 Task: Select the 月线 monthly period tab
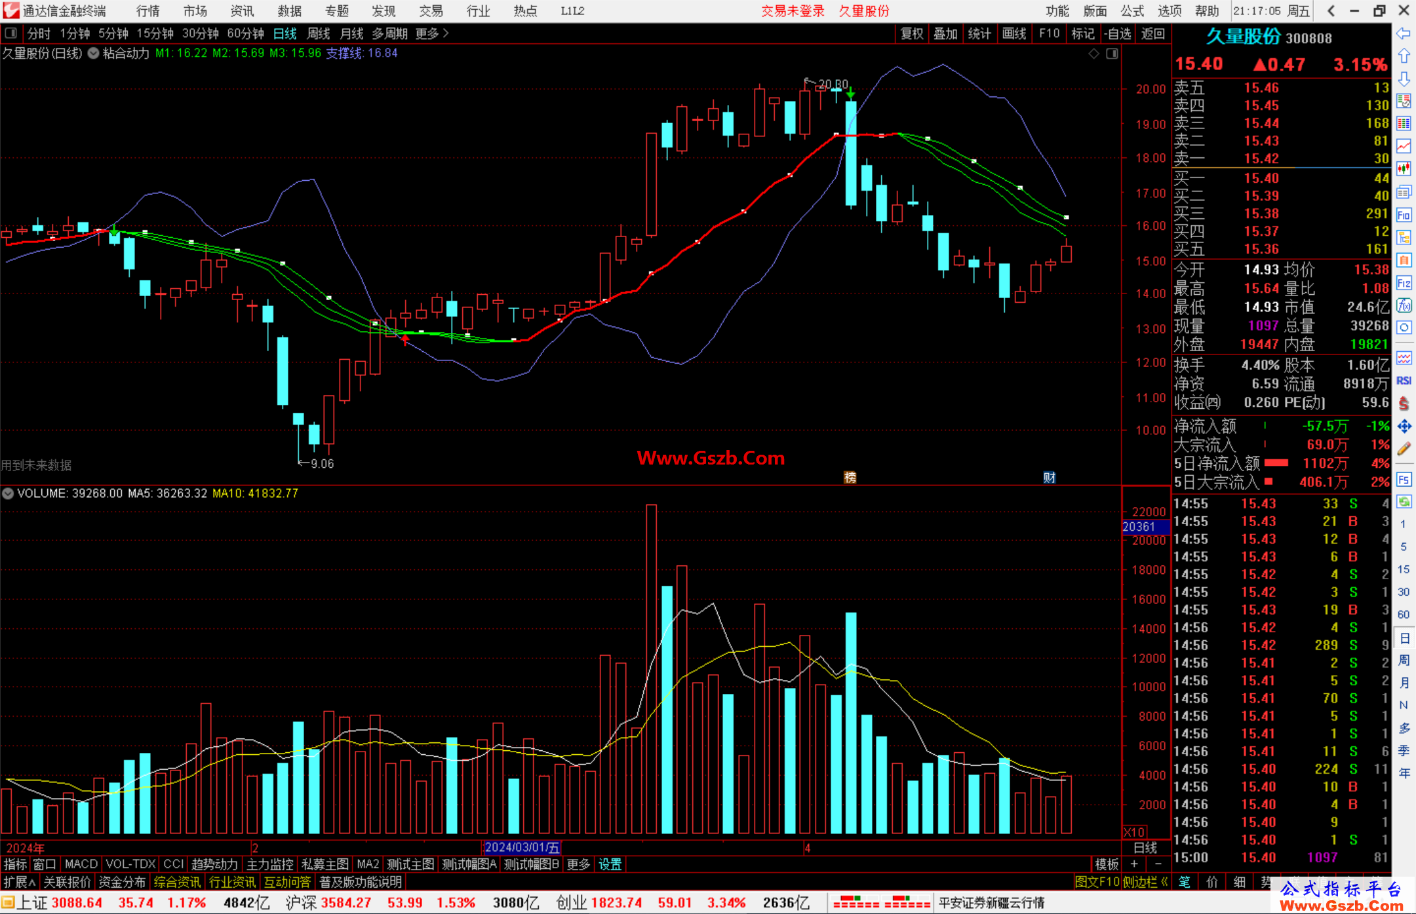pyautogui.click(x=352, y=33)
